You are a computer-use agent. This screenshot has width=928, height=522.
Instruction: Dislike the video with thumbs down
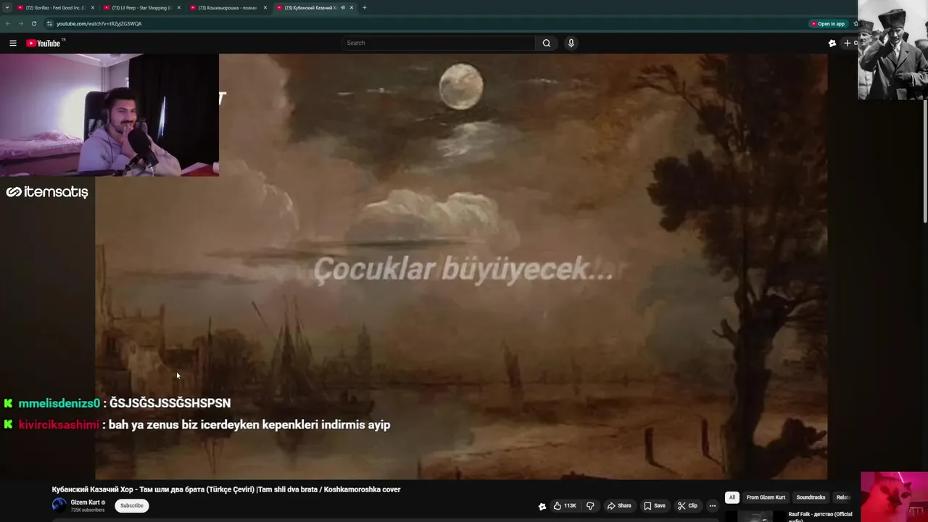[590, 506]
